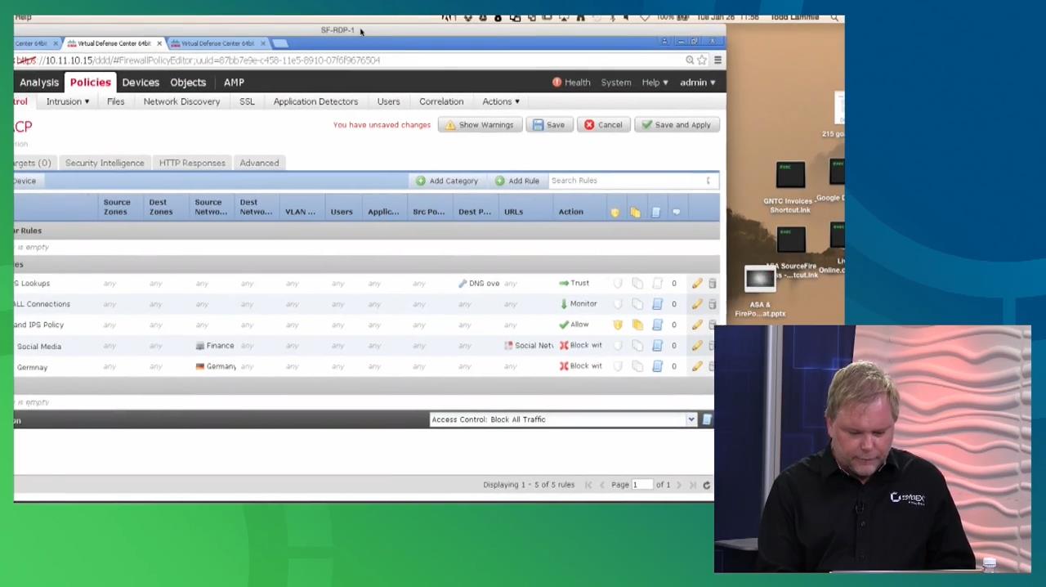
Task: Edit the Lookups rule with its pencil icon
Action: [x=696, y=284]
